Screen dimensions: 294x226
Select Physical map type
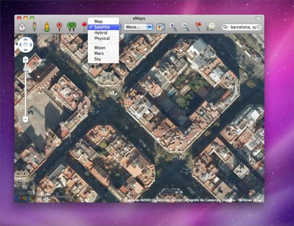[x=102, y=38]
